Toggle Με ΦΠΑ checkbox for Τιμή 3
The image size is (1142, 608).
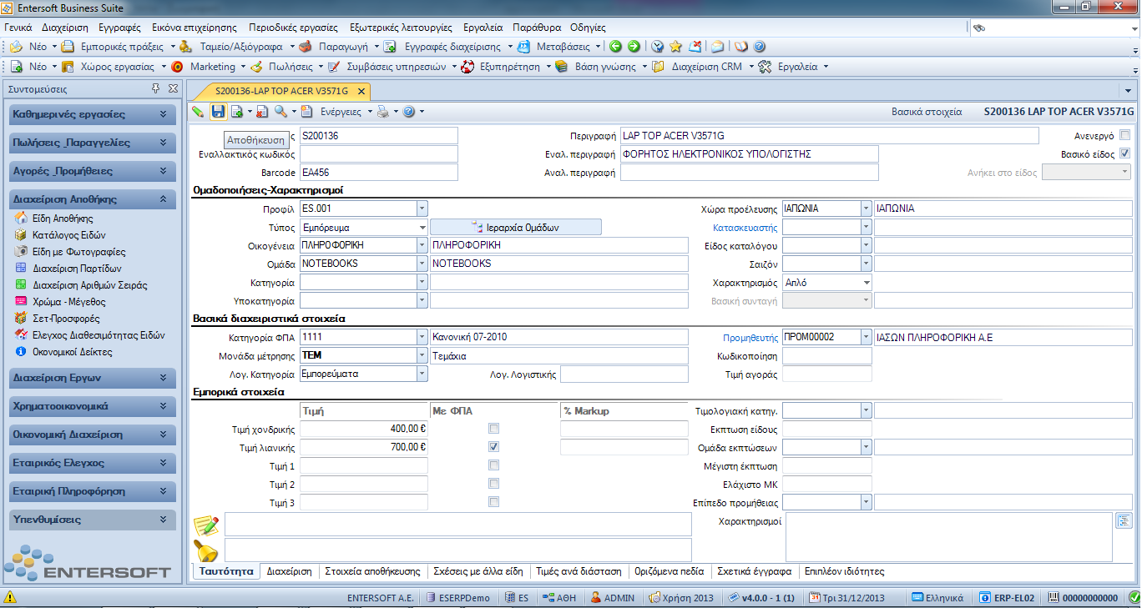tap(494, 502)
